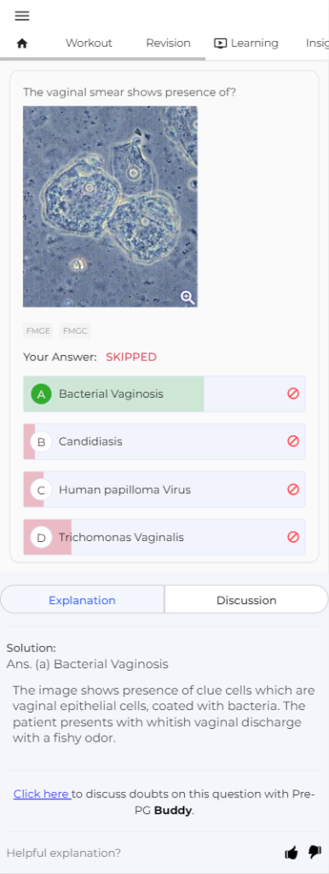Go to home via house icon
329x874 pixels.
click(x=21, y=44)
